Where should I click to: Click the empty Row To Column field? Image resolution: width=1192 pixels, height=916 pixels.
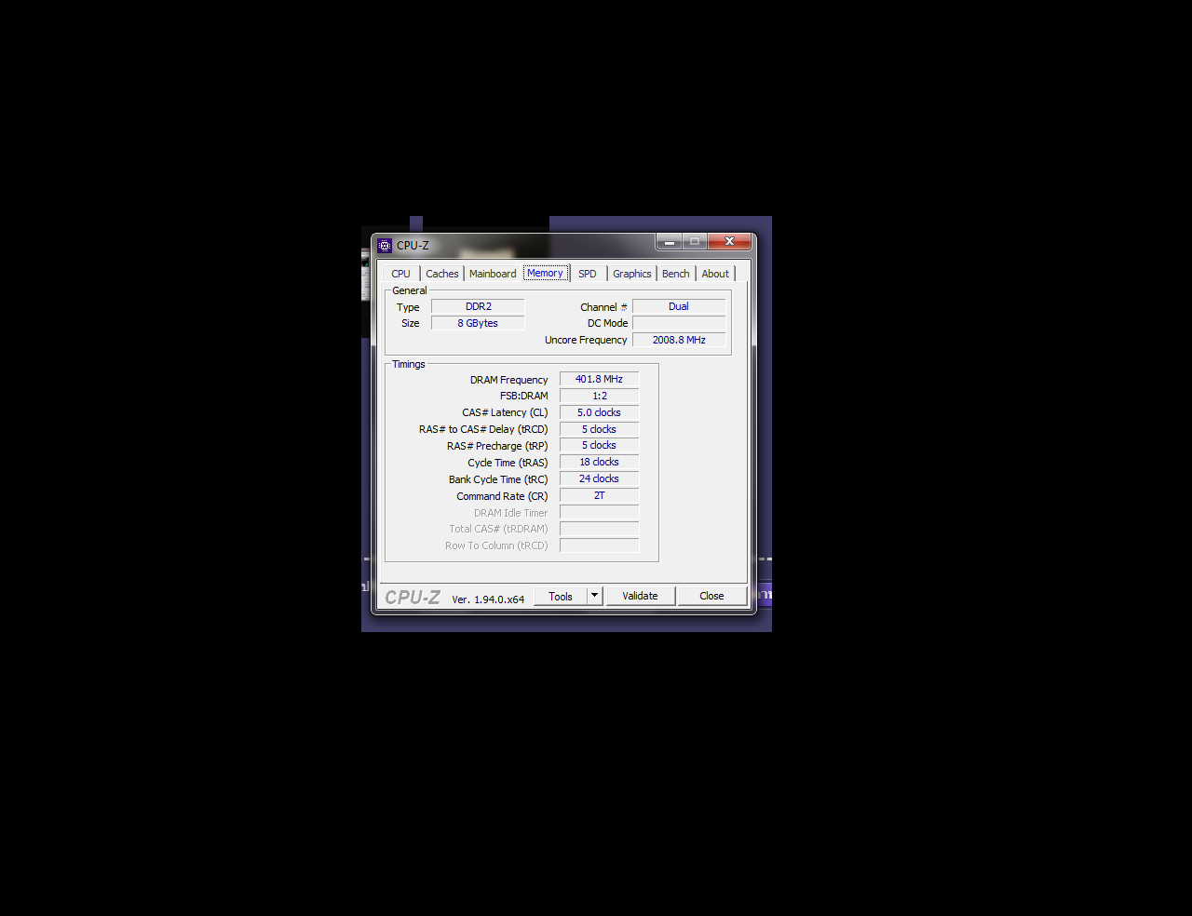tap(600, 546)
